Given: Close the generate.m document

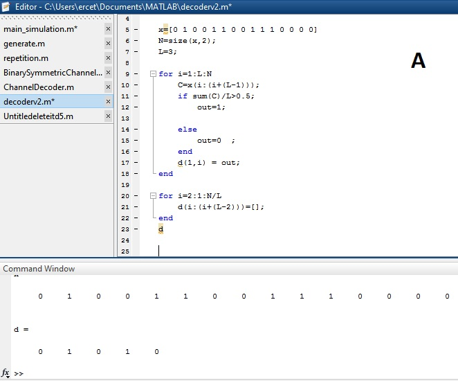Looking at the screenshot, I should (108, 44).
